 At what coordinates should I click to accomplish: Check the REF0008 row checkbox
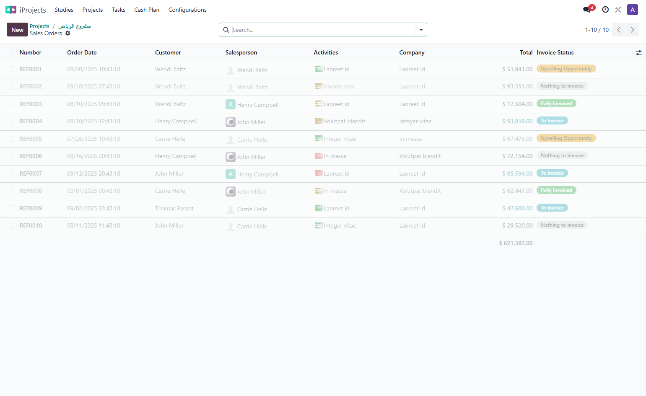tap(10, 191)
